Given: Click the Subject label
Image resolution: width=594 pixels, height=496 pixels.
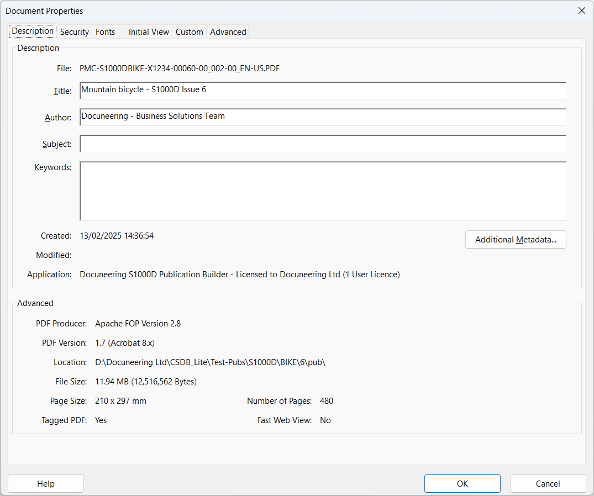Looking at the screenshot, I should [57, 144].
